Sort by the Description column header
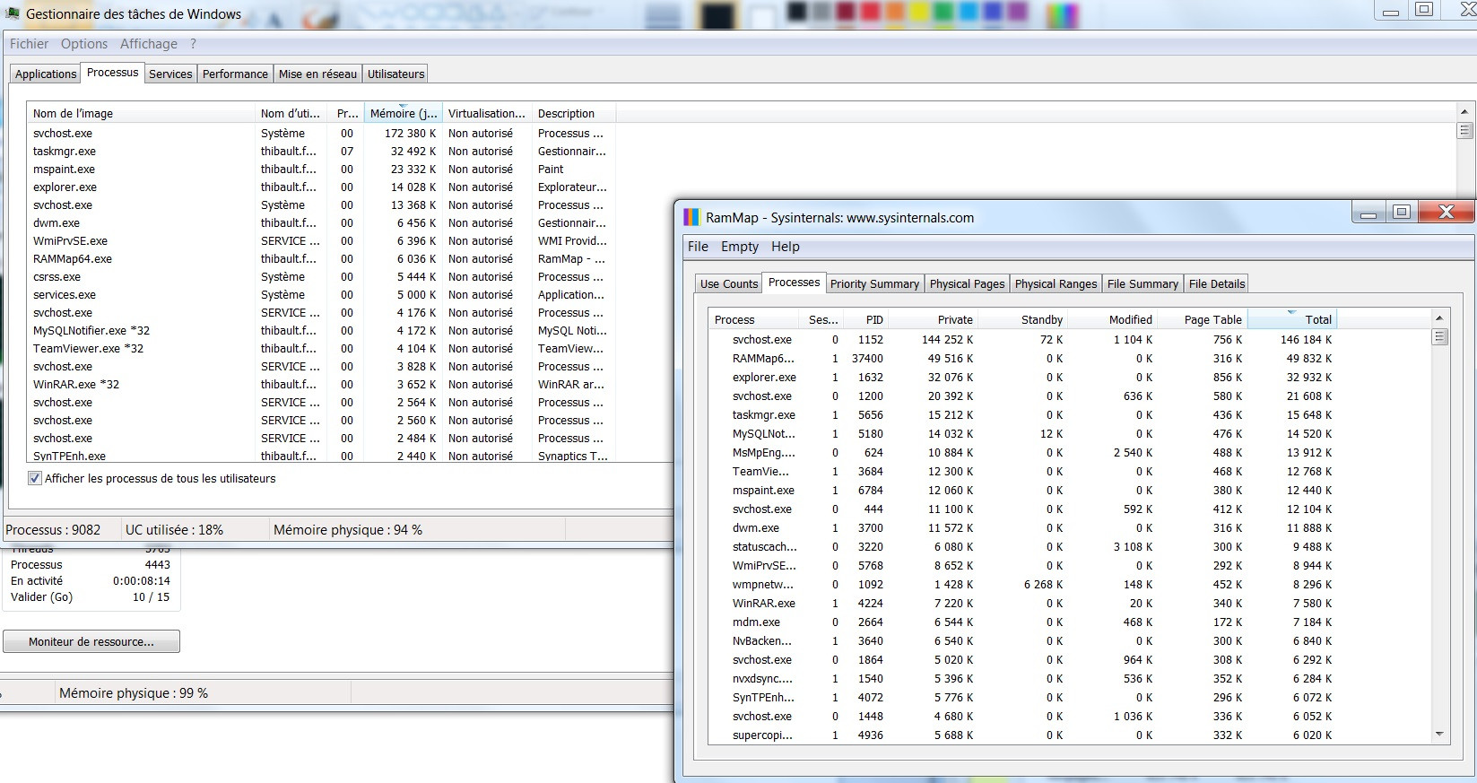 click(573, 114)
